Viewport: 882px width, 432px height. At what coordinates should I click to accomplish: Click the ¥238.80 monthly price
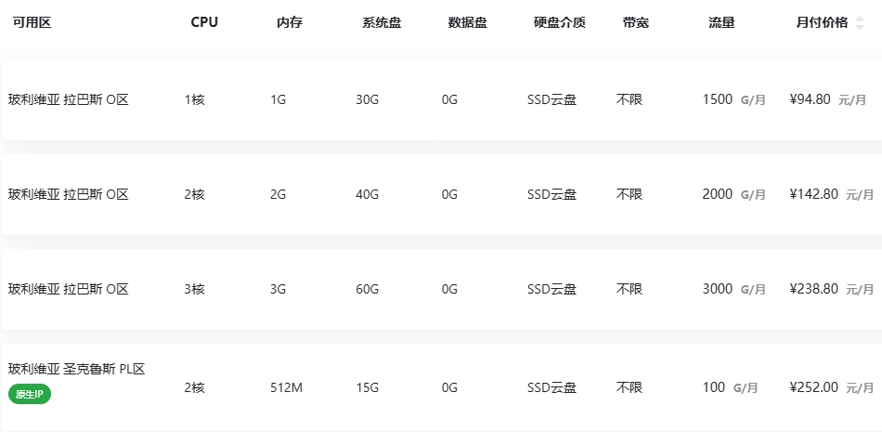click(x=814, y=289)
